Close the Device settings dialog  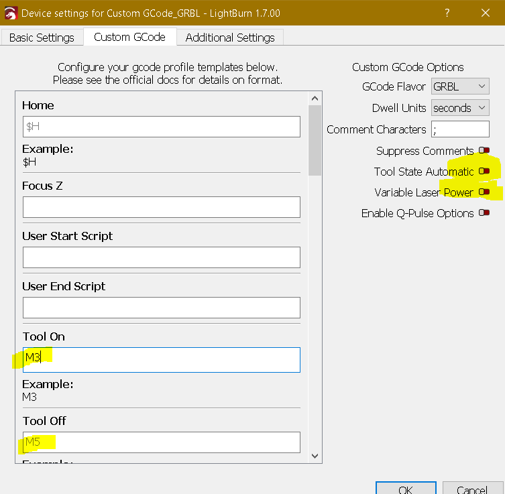coord(486,13)
